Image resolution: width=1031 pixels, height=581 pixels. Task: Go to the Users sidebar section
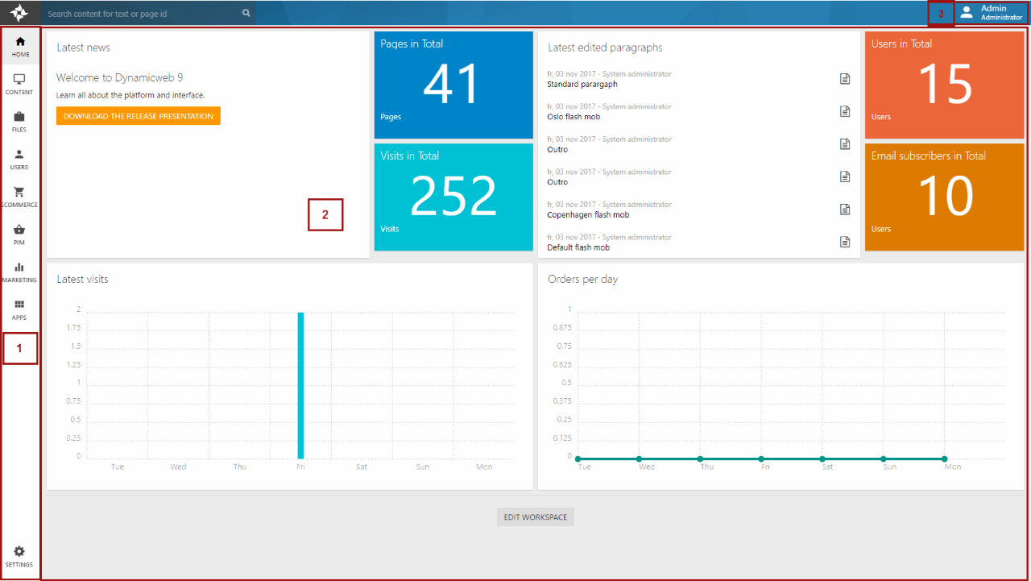(x=20, y=160)
